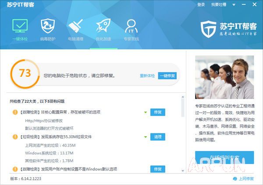Image resolution: width=263 pixels, height=185 pixels.
Task: Click the results list scrollbar thumb
Action: (183, 107)
